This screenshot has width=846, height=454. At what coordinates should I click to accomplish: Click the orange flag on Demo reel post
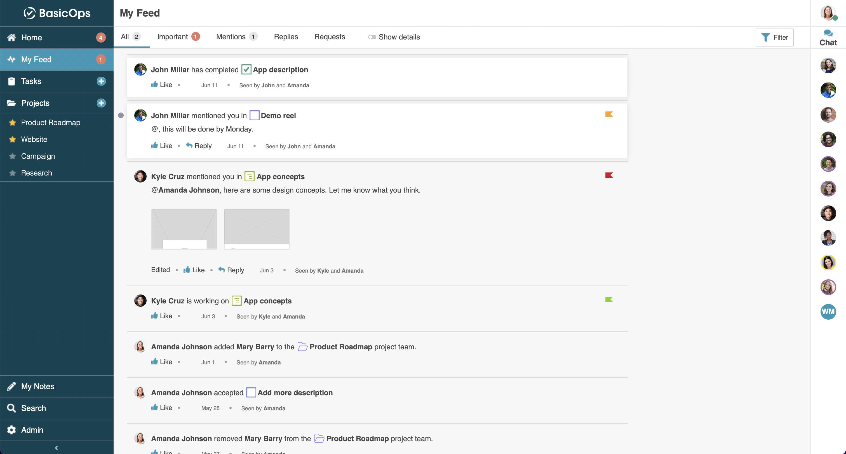click(x=608, y=114)
